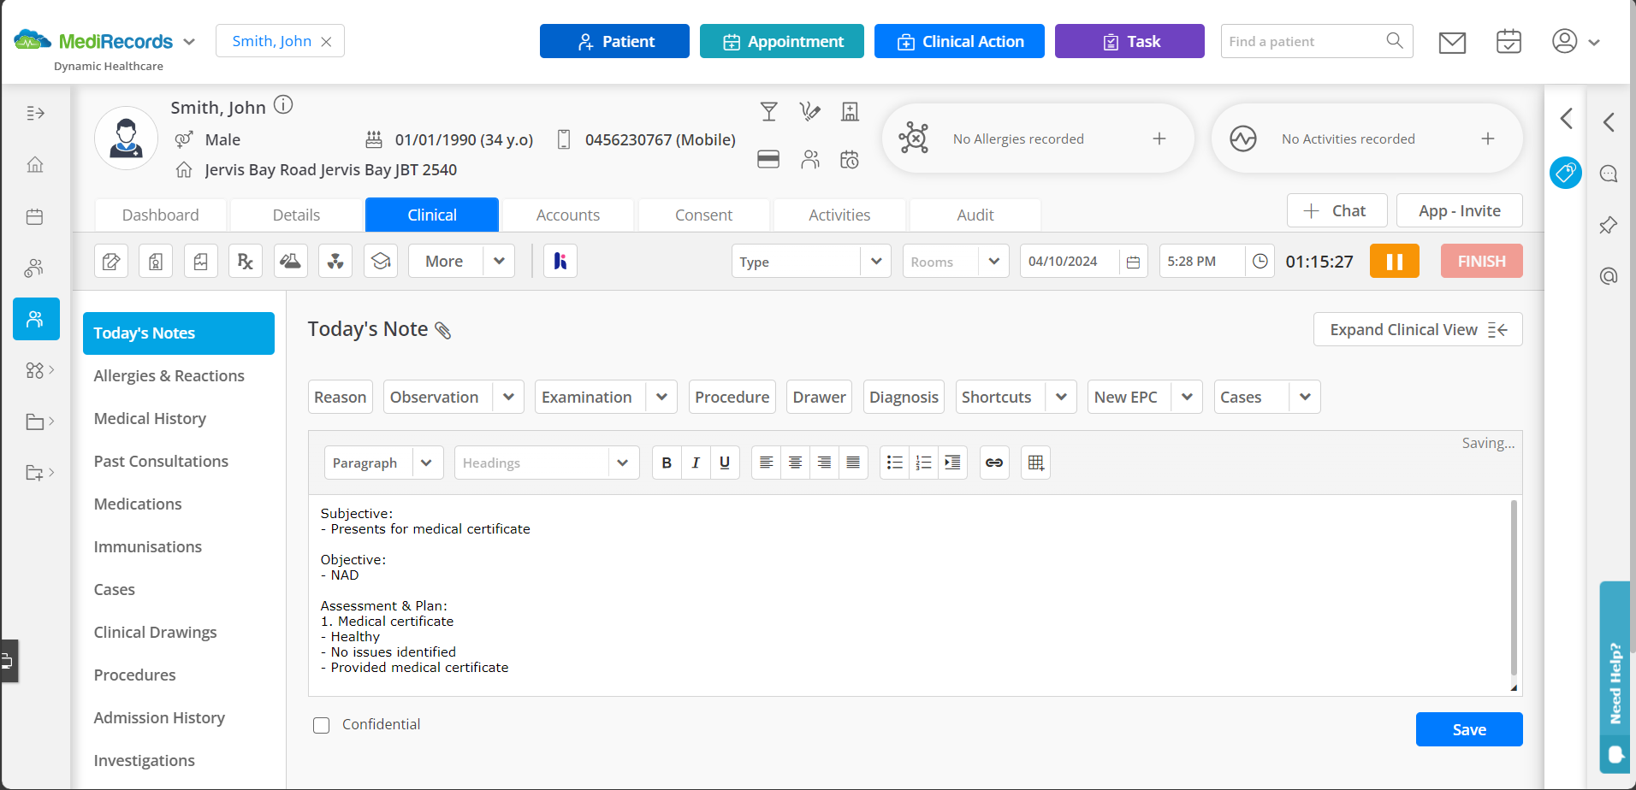Add a new allergy with plus icon
1636x790 pixels.
click(1159, 139)
